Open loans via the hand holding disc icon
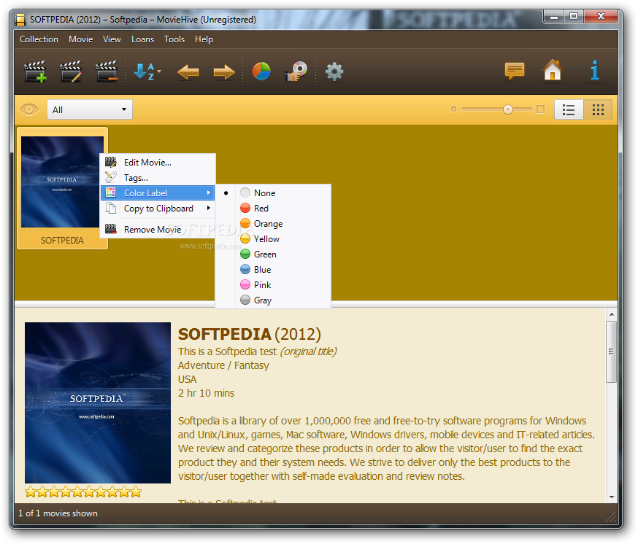Viewport: 638px width, 544px height. coord(296,71)
